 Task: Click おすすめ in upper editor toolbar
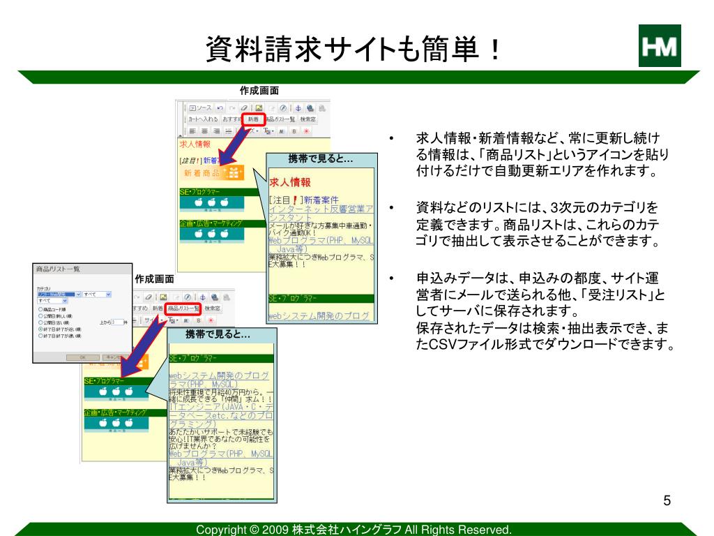pos(231,119)
